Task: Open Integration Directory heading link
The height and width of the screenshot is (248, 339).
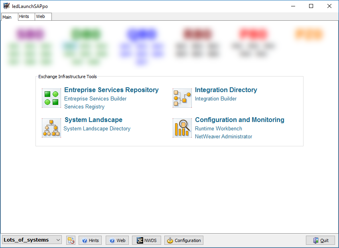Action: (226, 90)
